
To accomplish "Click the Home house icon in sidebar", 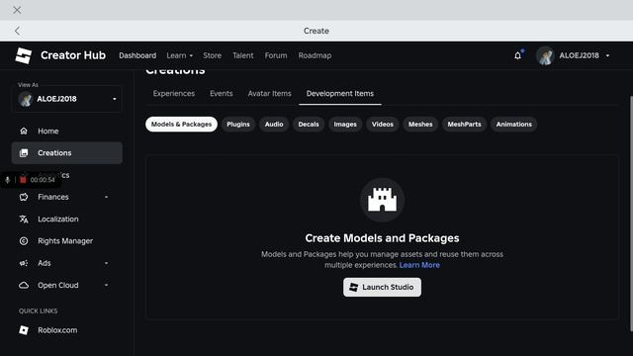I will coord(24,131).
